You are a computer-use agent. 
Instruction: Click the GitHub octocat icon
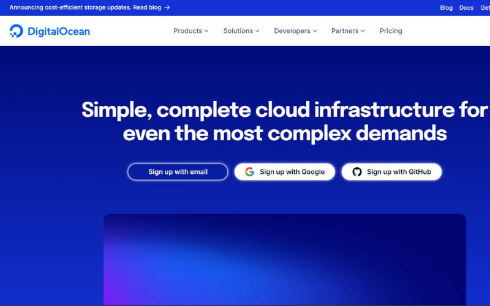pyautogui.click(x=357, y=172)
